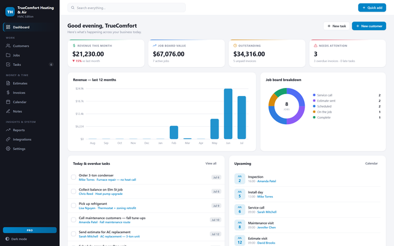This screenshot has width=394, height=246.
Task: Click the Service call legend swatch
Action: coord(314,95)
